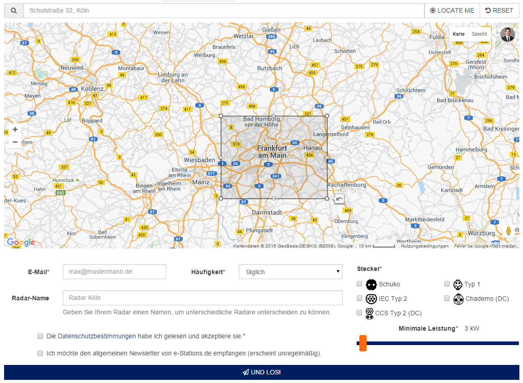
Task: Click the Gelnhausen label on the map
Action: 355,127
